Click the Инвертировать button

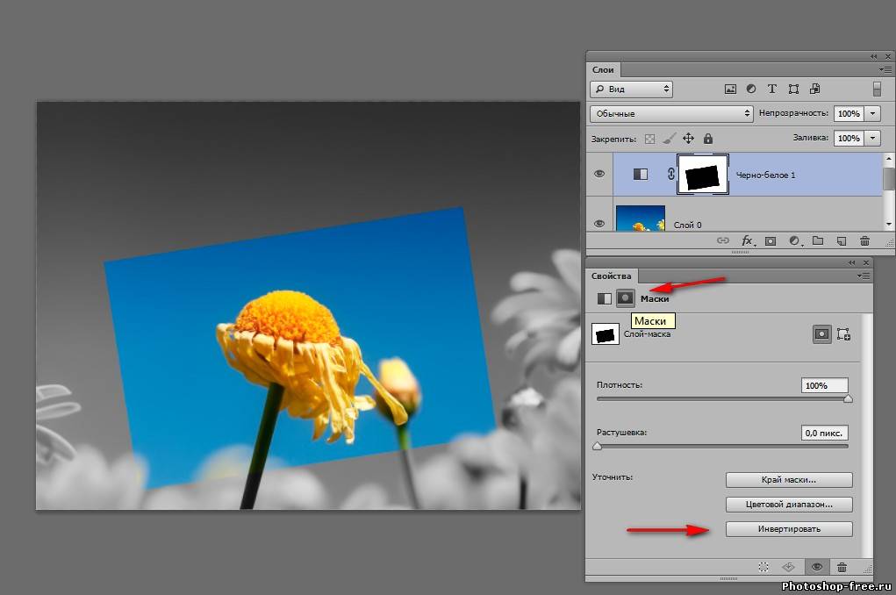click(789, 529)
